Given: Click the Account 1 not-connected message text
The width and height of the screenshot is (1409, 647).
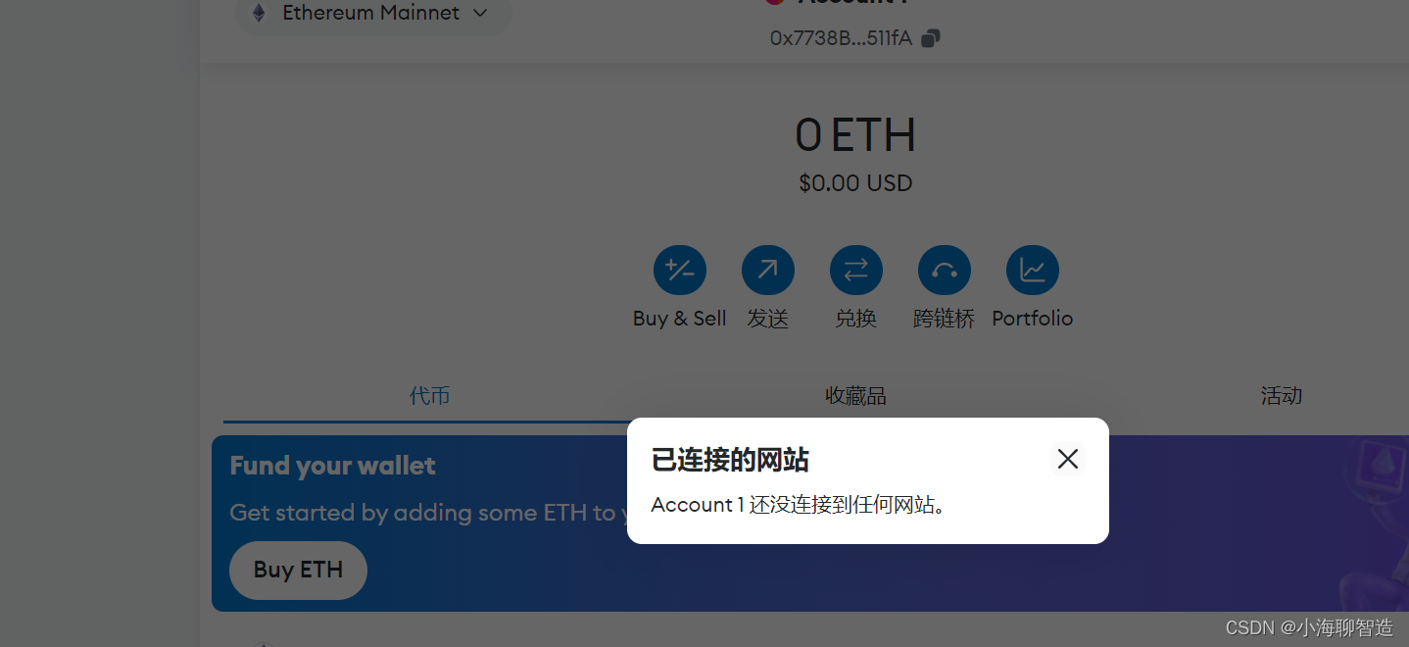Looking at the screenshot, I should pyautogui.click(x=799, y=505).
